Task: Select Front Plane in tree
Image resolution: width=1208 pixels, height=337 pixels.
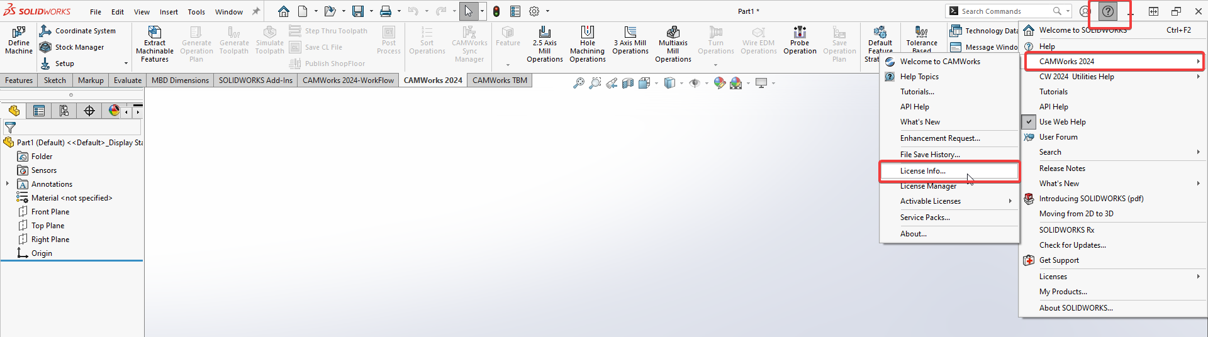Action: pyautogui.click(x=50, y=212)
